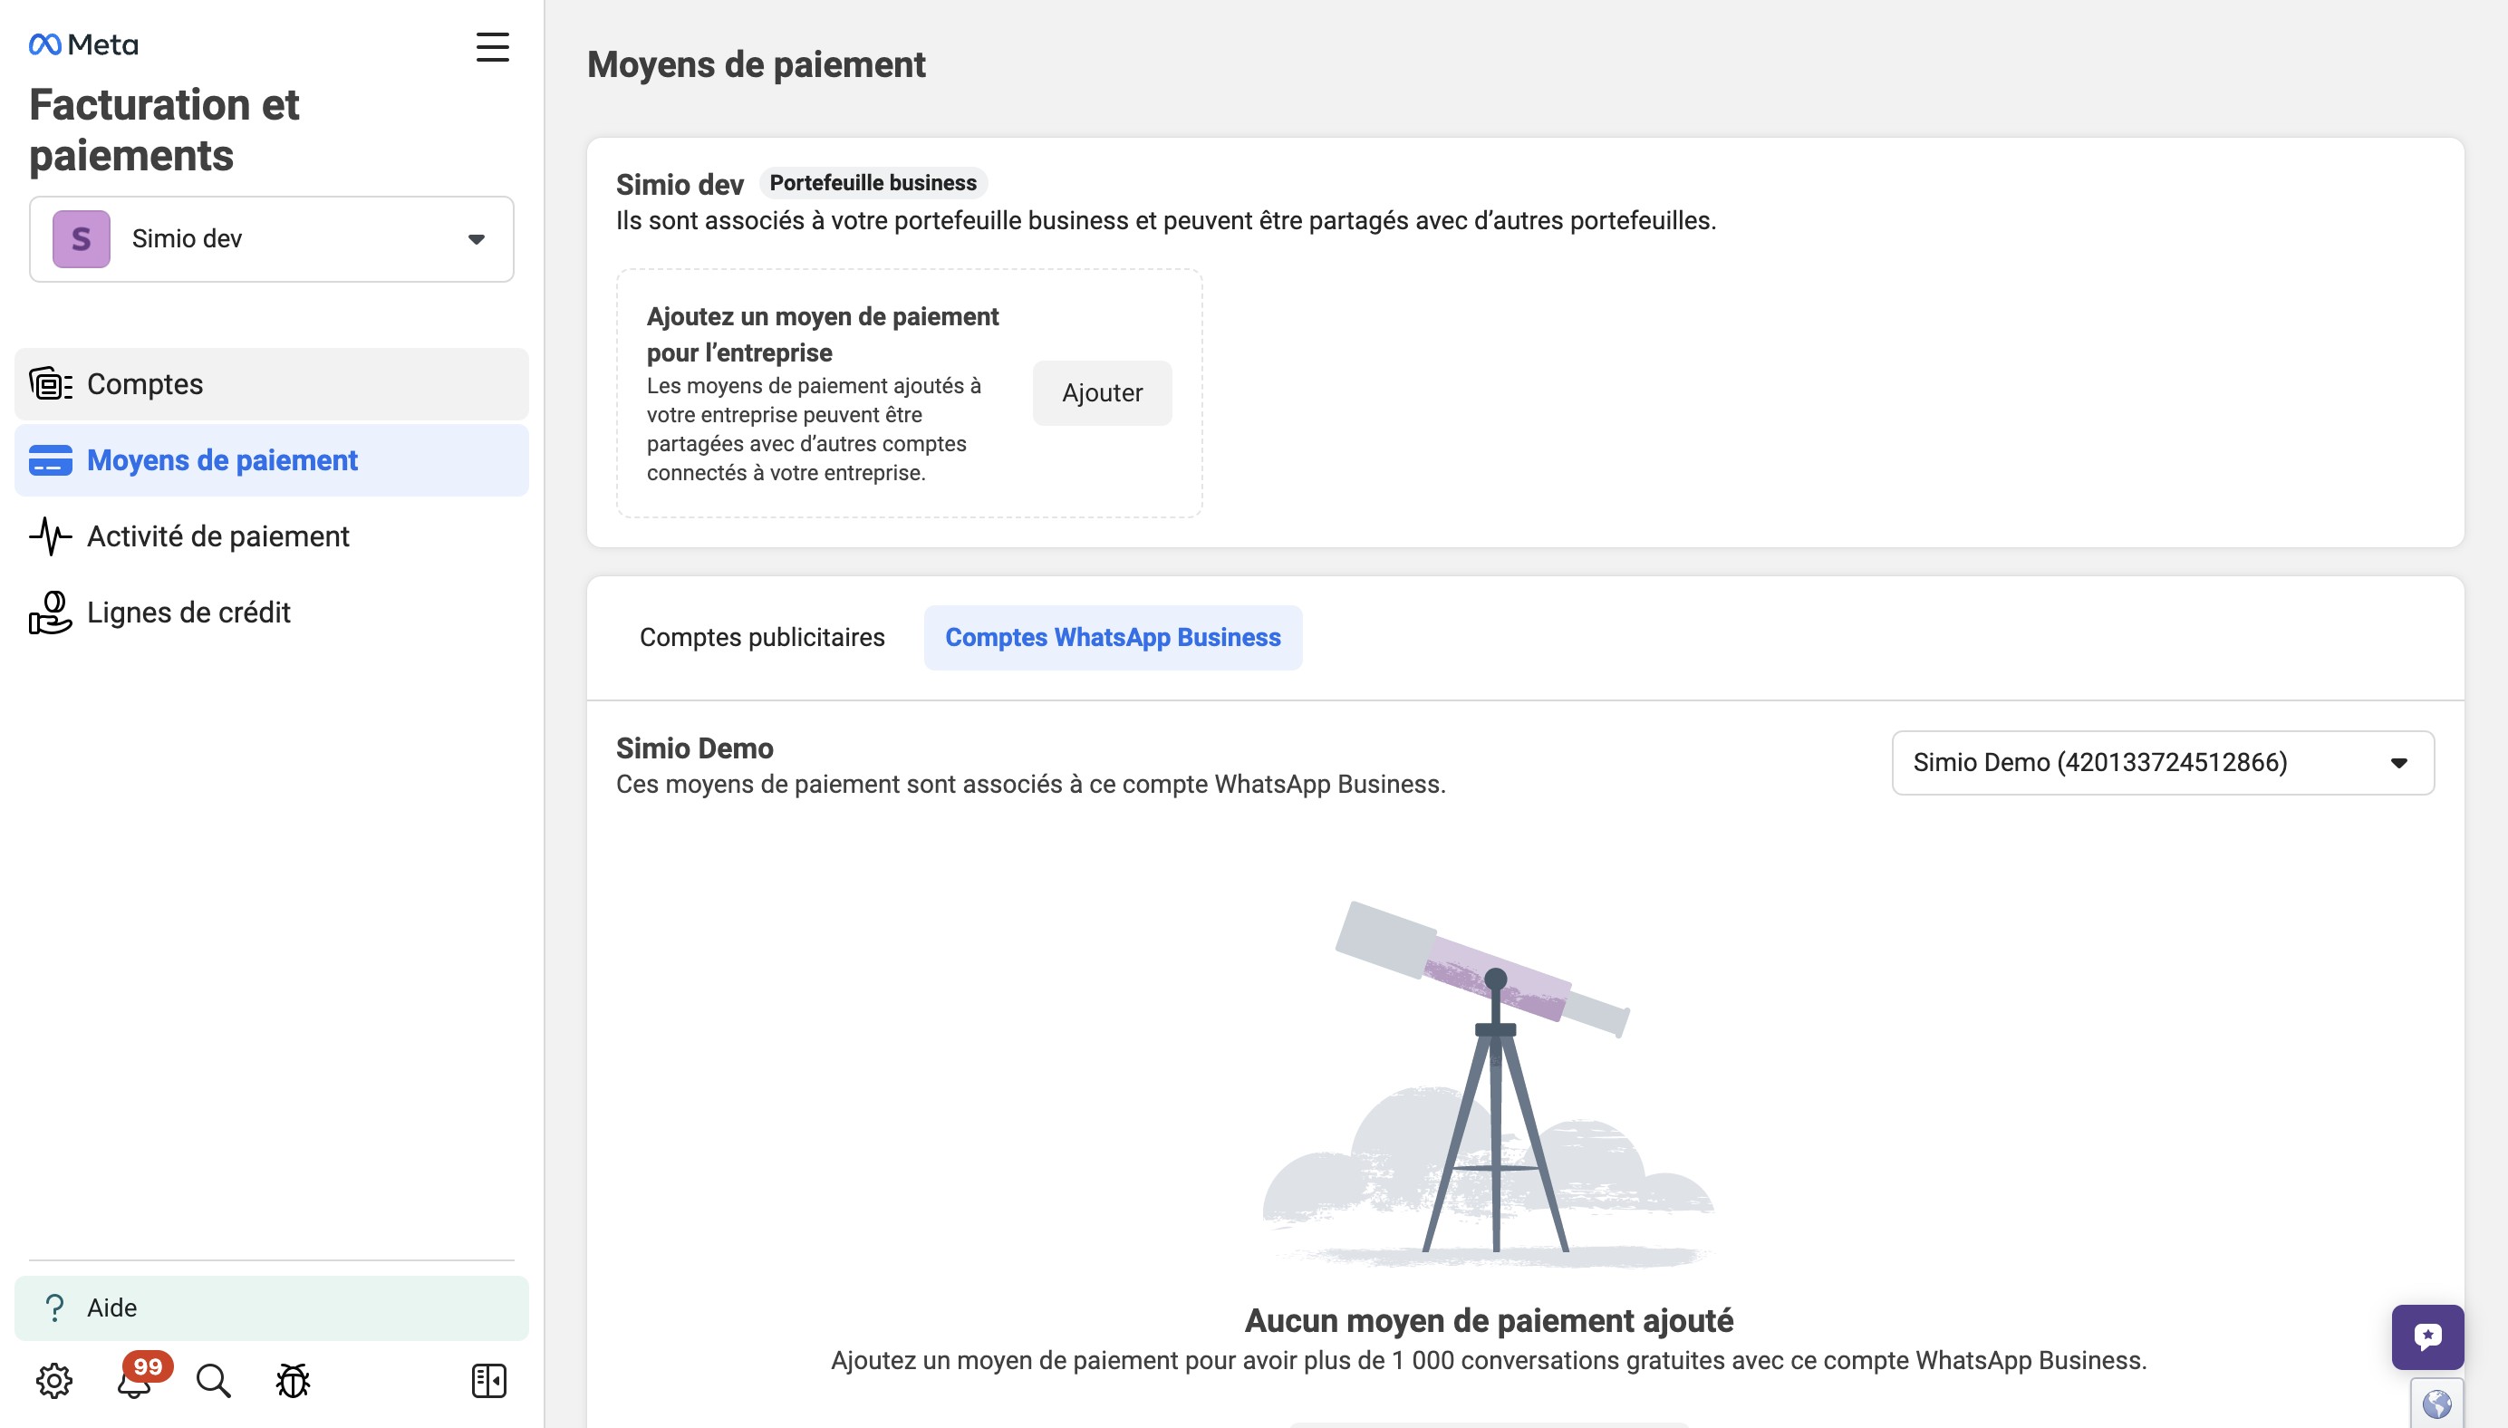Screen dimensions: 2508x1428
Task: Expand the Simio dev portfolio dropdown
Action: pos(476,239)
